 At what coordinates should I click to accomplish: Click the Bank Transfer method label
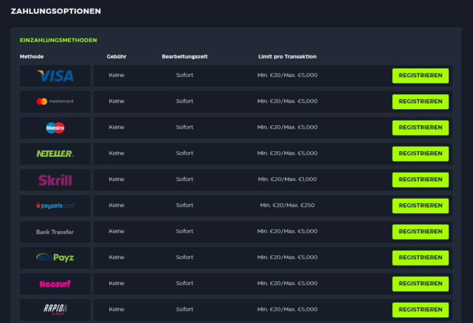coord(55,232)
